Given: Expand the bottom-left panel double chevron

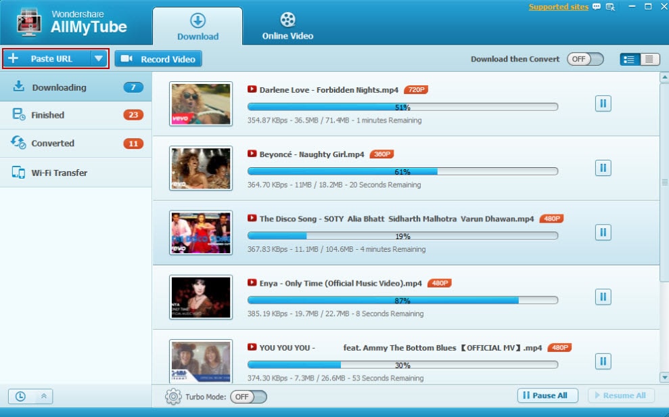Looking at the screenshot, I should (x=43, y=397).
